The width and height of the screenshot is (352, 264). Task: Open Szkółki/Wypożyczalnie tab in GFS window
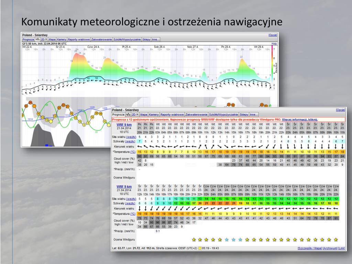tap(127, 39)
